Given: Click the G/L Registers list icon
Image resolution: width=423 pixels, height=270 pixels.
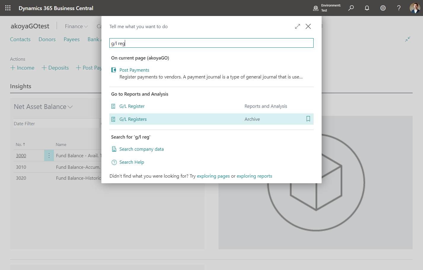Looking at the screenshot, I should tap(113, 119).
